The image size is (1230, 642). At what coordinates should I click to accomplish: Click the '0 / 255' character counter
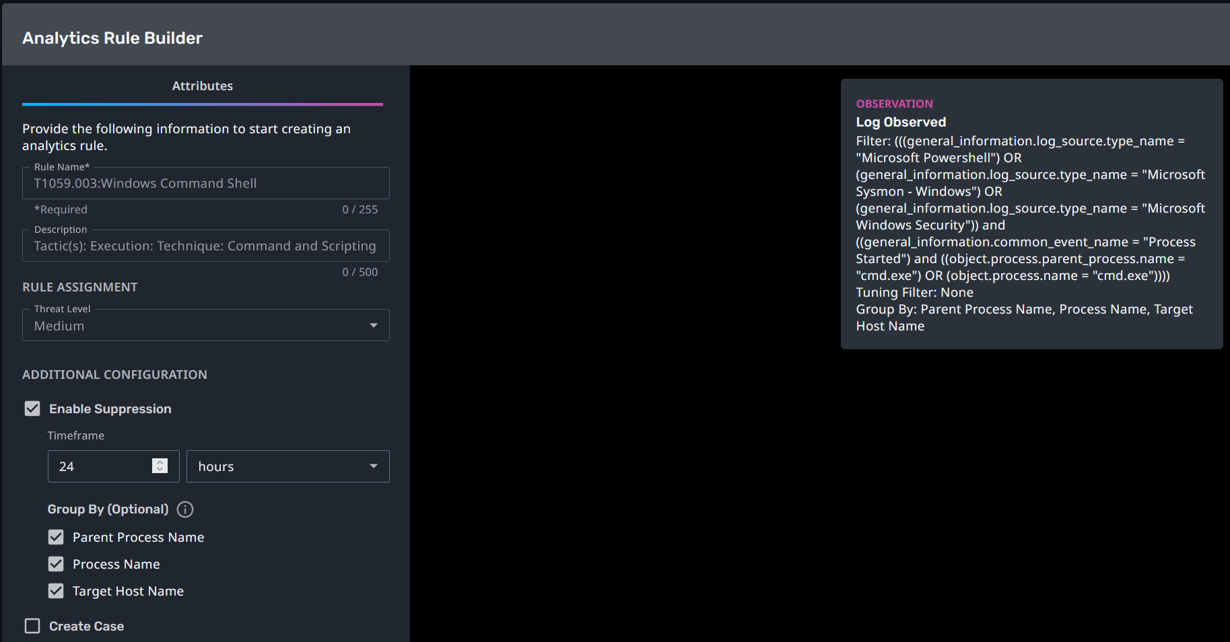[x=360, y=209]
